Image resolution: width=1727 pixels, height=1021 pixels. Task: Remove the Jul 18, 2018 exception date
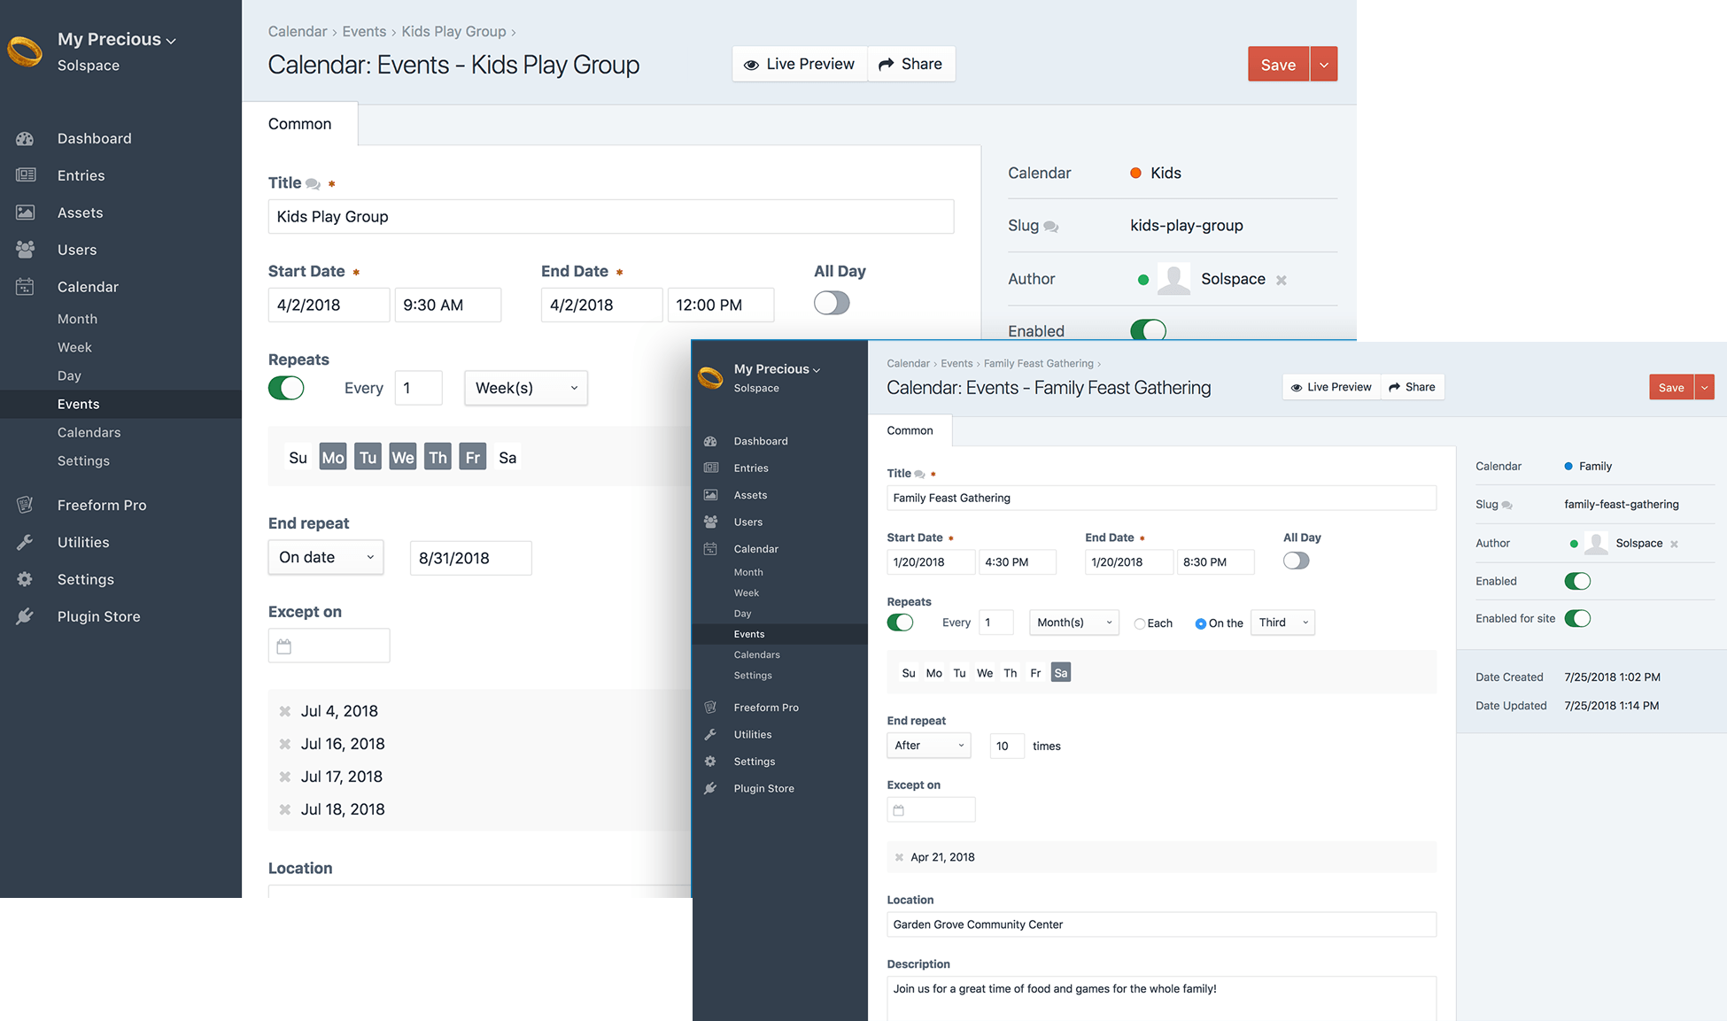285,809
